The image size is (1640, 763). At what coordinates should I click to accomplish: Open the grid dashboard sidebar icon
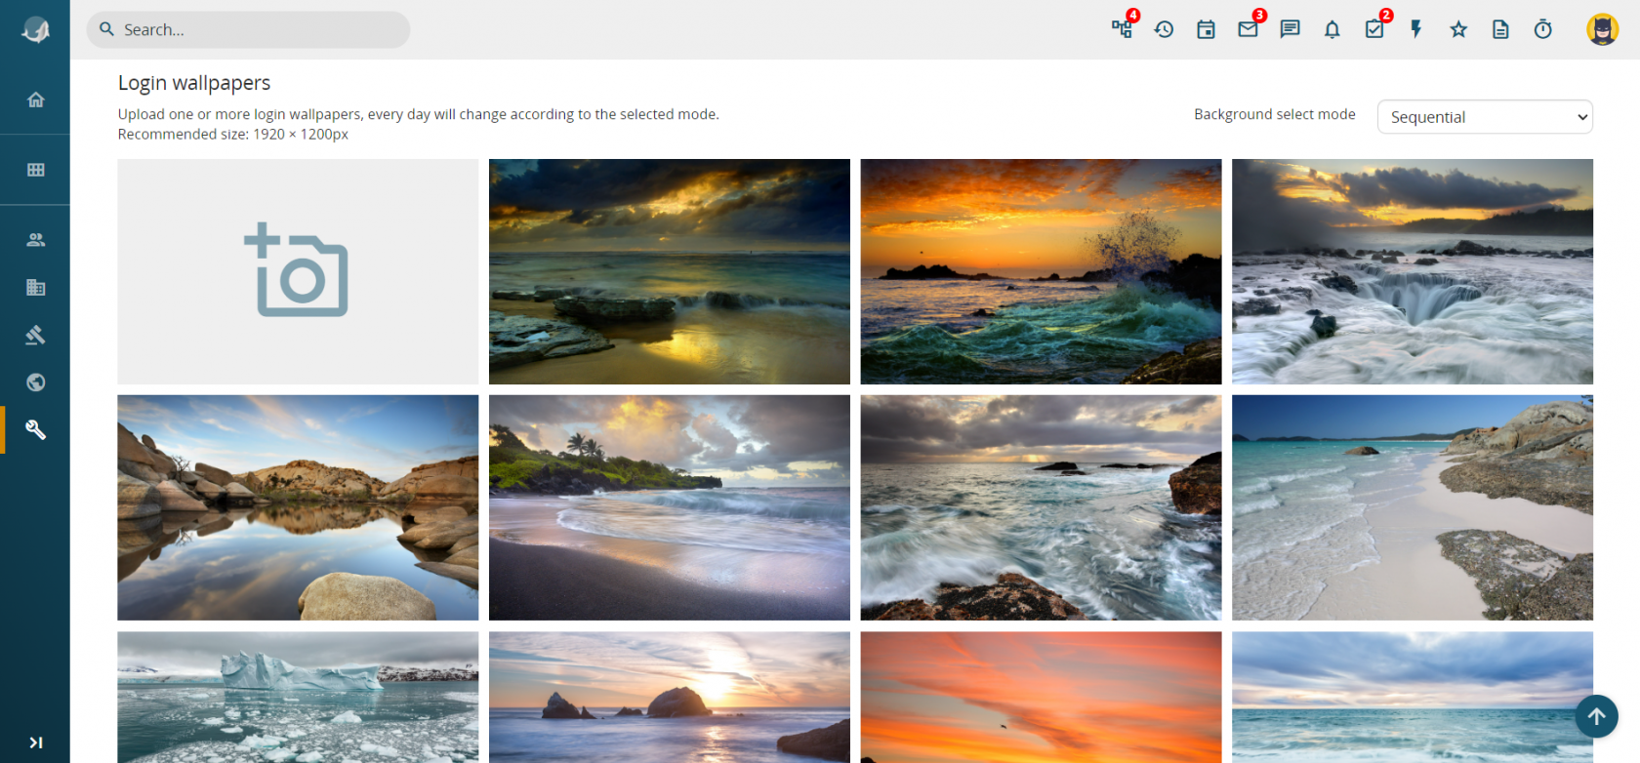[x=36, y=170]
